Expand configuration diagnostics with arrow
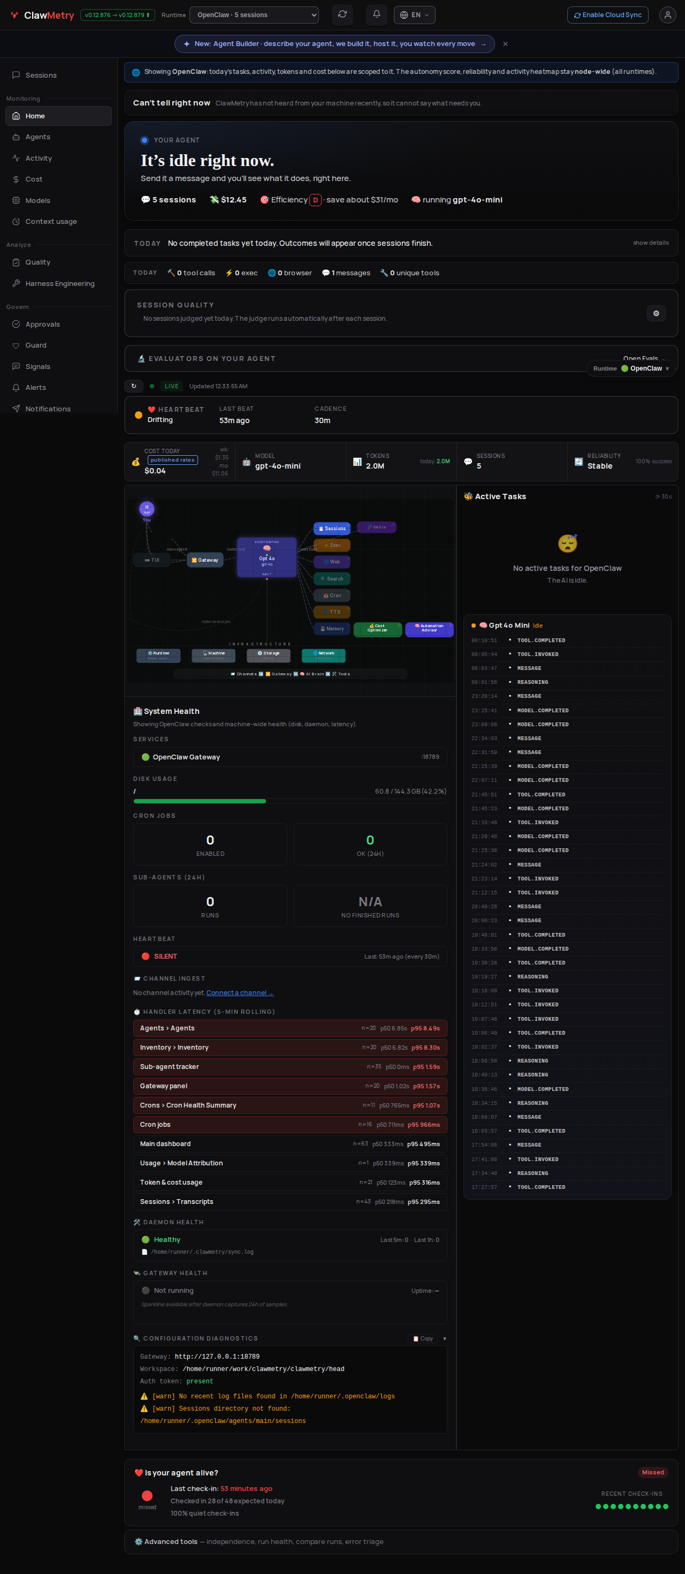685x1574 pixels. [445, 1338]
